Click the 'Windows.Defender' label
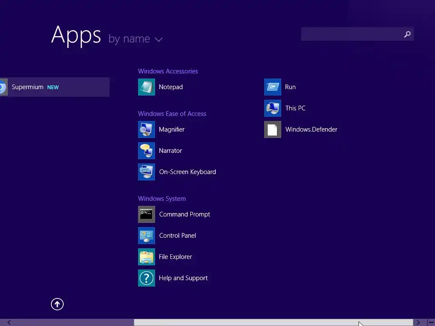 (x=311, y=129)
